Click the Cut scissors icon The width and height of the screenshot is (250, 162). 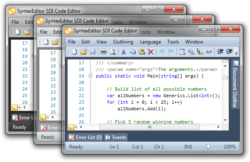(x=123, y=52)
